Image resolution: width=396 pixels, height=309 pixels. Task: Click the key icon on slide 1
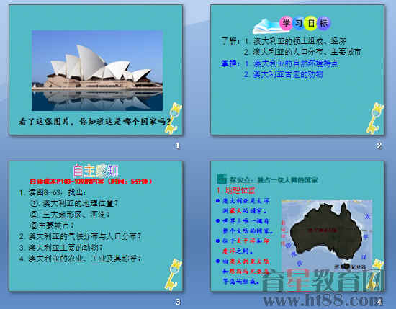(173, 117)
